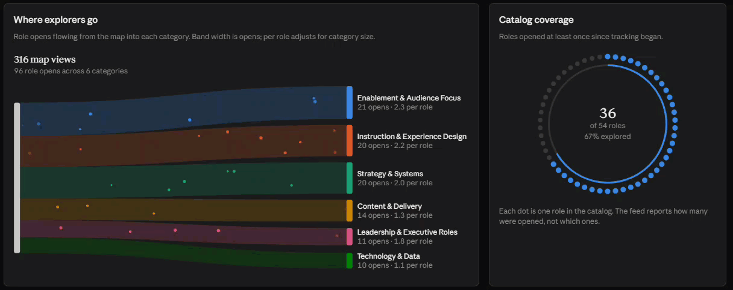
Task: Select the Technology & Data label
Action: 389,256
